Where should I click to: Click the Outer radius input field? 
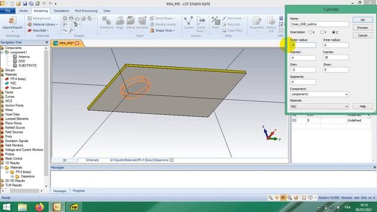(303, 45)
